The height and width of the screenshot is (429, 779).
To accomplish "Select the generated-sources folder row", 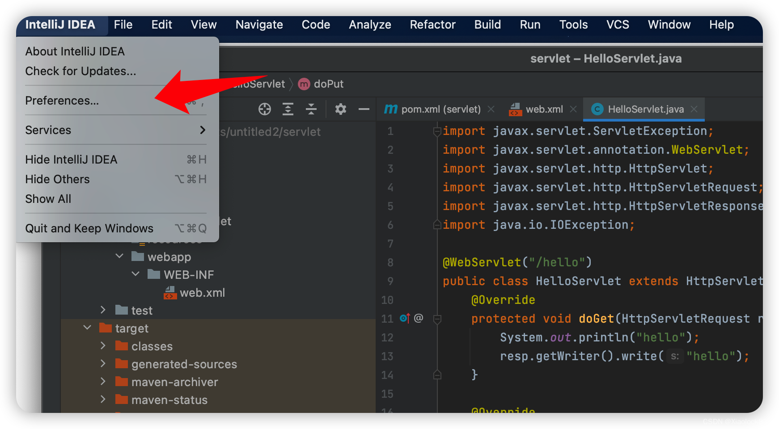I will tap(218, 364).
